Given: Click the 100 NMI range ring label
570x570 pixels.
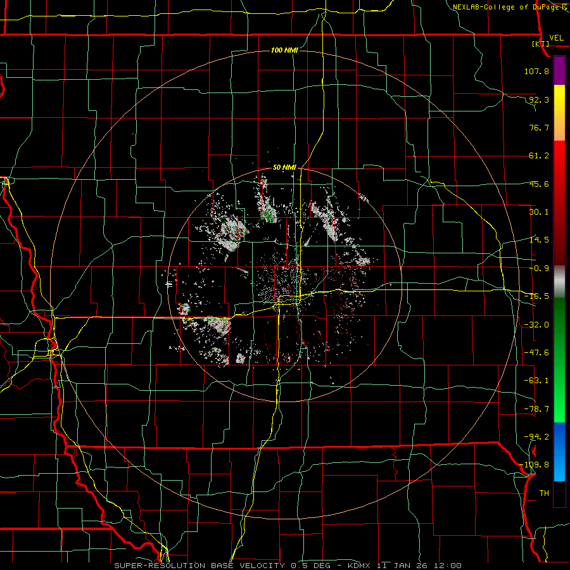Looking at the screenshot, I should 284,50.
